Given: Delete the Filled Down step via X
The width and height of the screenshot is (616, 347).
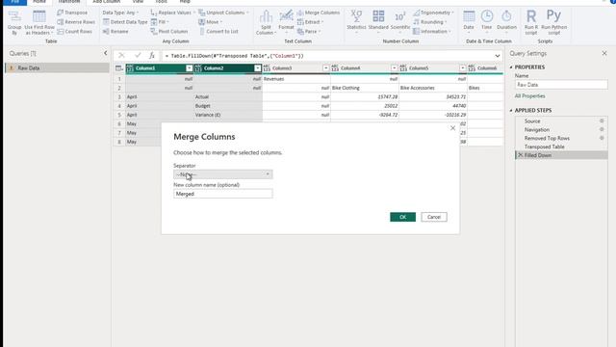Looking at the screenshot, I should pyautogui.click(x=520, y=155).
